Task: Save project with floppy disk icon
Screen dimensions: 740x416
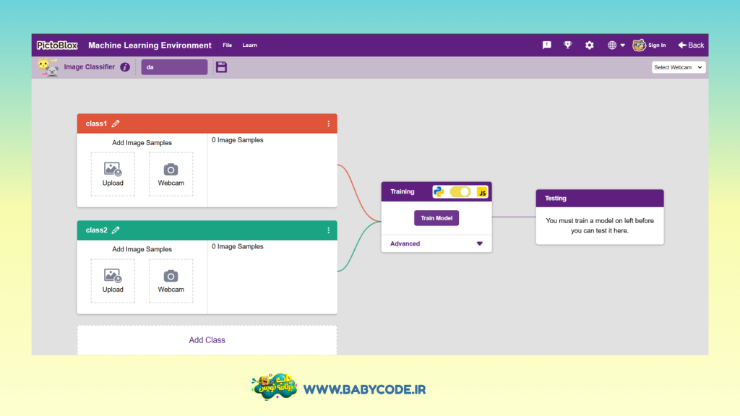Action: (x=221, y=67)
